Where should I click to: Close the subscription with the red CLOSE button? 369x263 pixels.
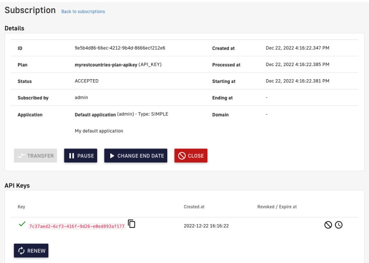[191, 156]
